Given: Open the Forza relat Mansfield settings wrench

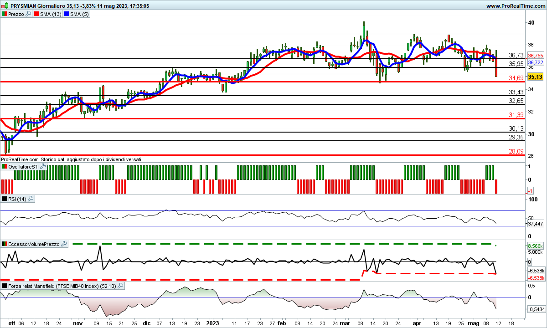Looking at the screenshot, I should coord(120,286).
